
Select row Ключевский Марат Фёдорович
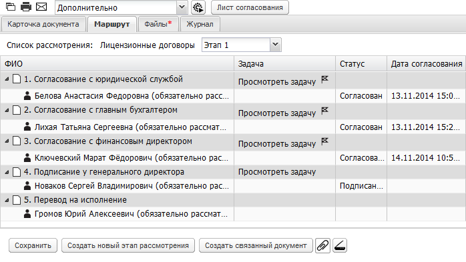(x=233, y=158)
